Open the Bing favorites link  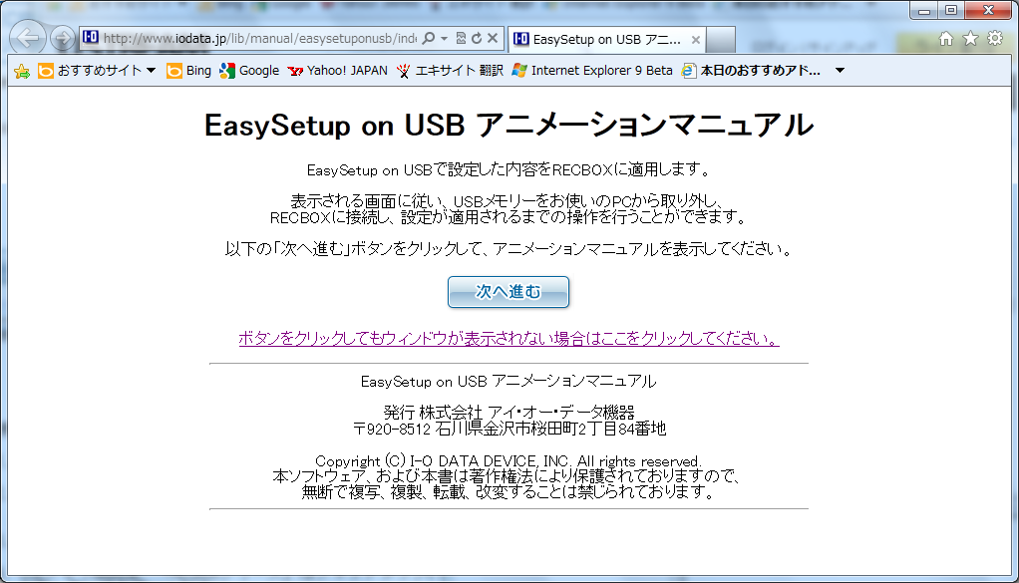pos(189,70)
